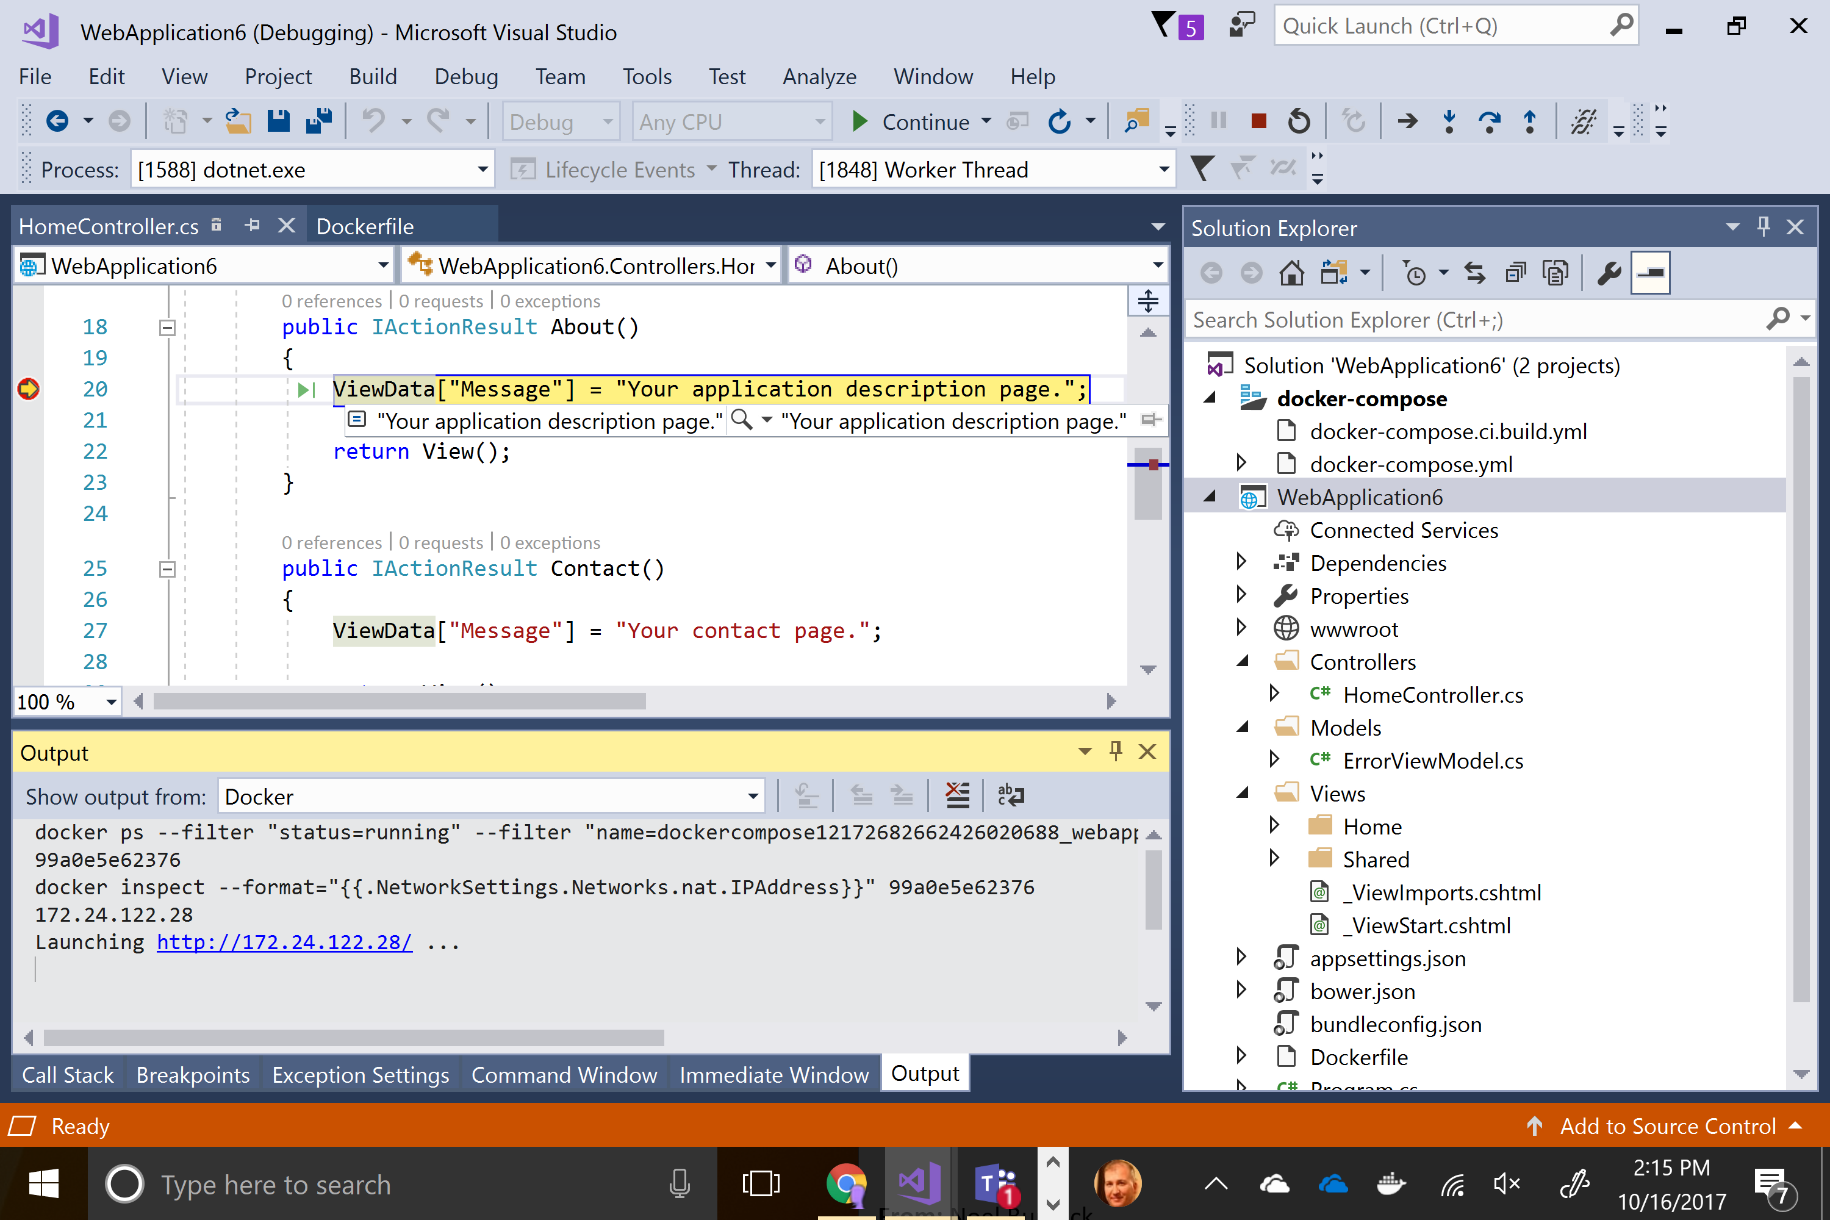Open the HomeController.cs file tab

116,224
